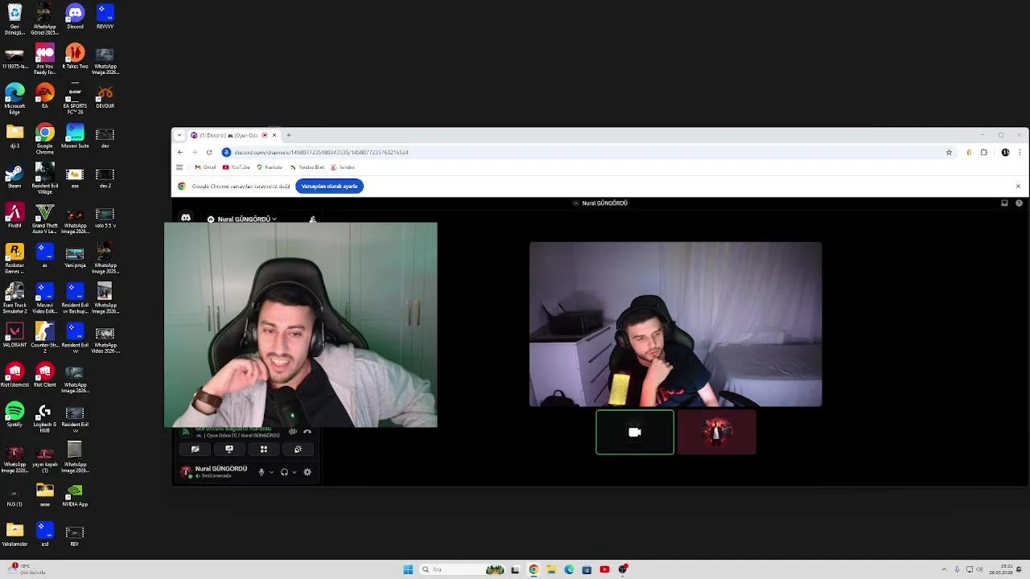Open the It Takes Two shortcut
The image size is (1030, 579).
tap(75, 57)
